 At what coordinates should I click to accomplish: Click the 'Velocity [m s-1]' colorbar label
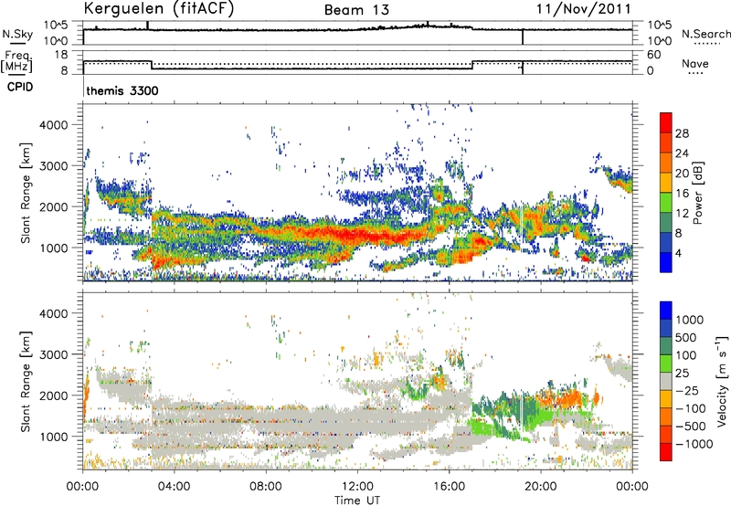722,381
